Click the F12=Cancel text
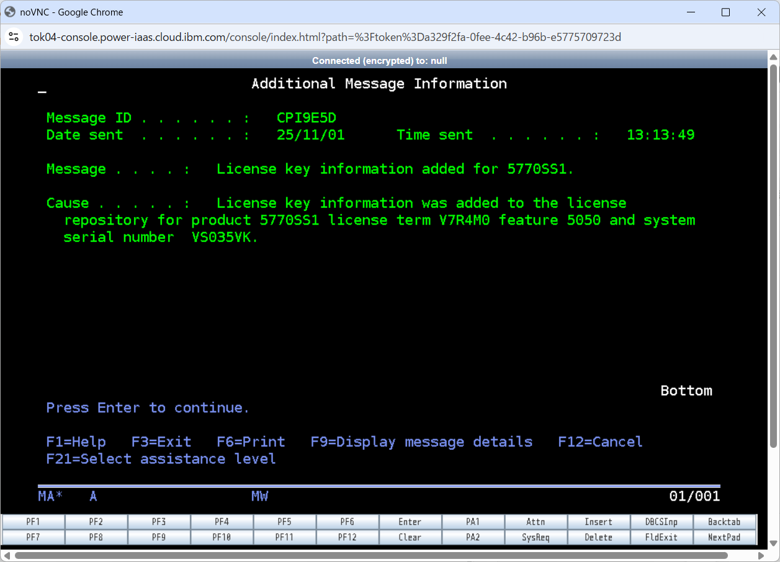The width and height of the screenshot is (780, 562). coord(600,442)
